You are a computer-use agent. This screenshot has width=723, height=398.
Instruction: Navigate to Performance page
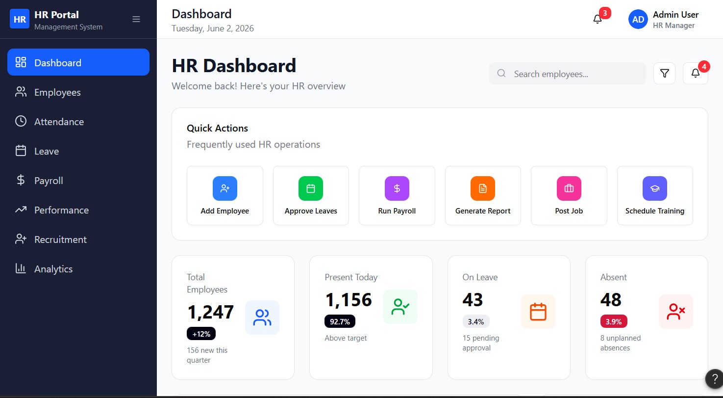(x=78, y=210)
